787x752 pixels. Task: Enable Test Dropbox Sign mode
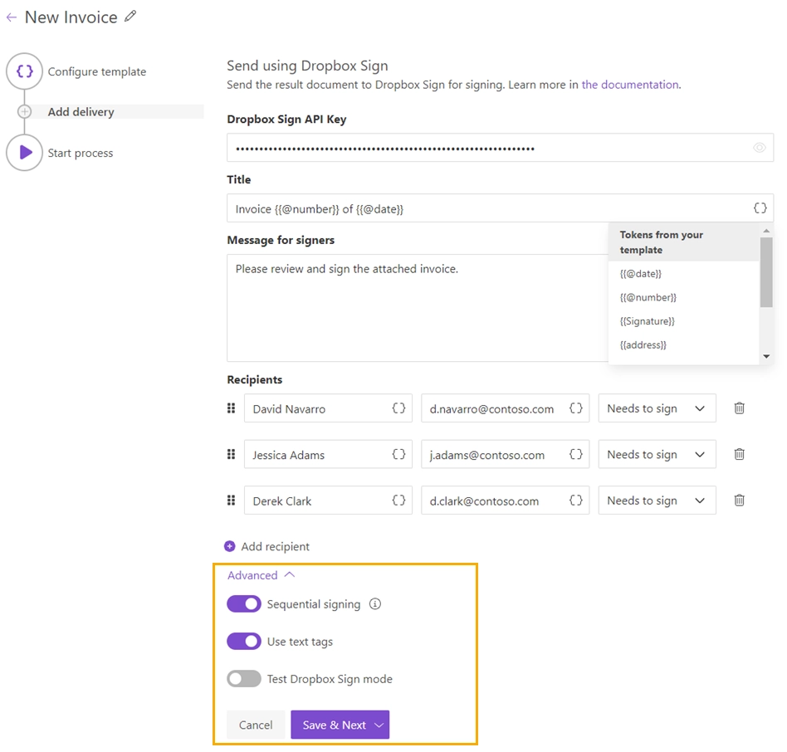coord(244,679)
